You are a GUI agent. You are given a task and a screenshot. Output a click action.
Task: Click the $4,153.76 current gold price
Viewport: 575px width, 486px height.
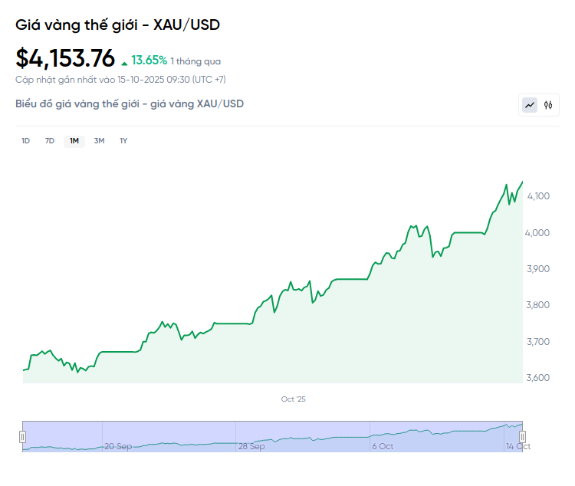[x=65, y=58]
